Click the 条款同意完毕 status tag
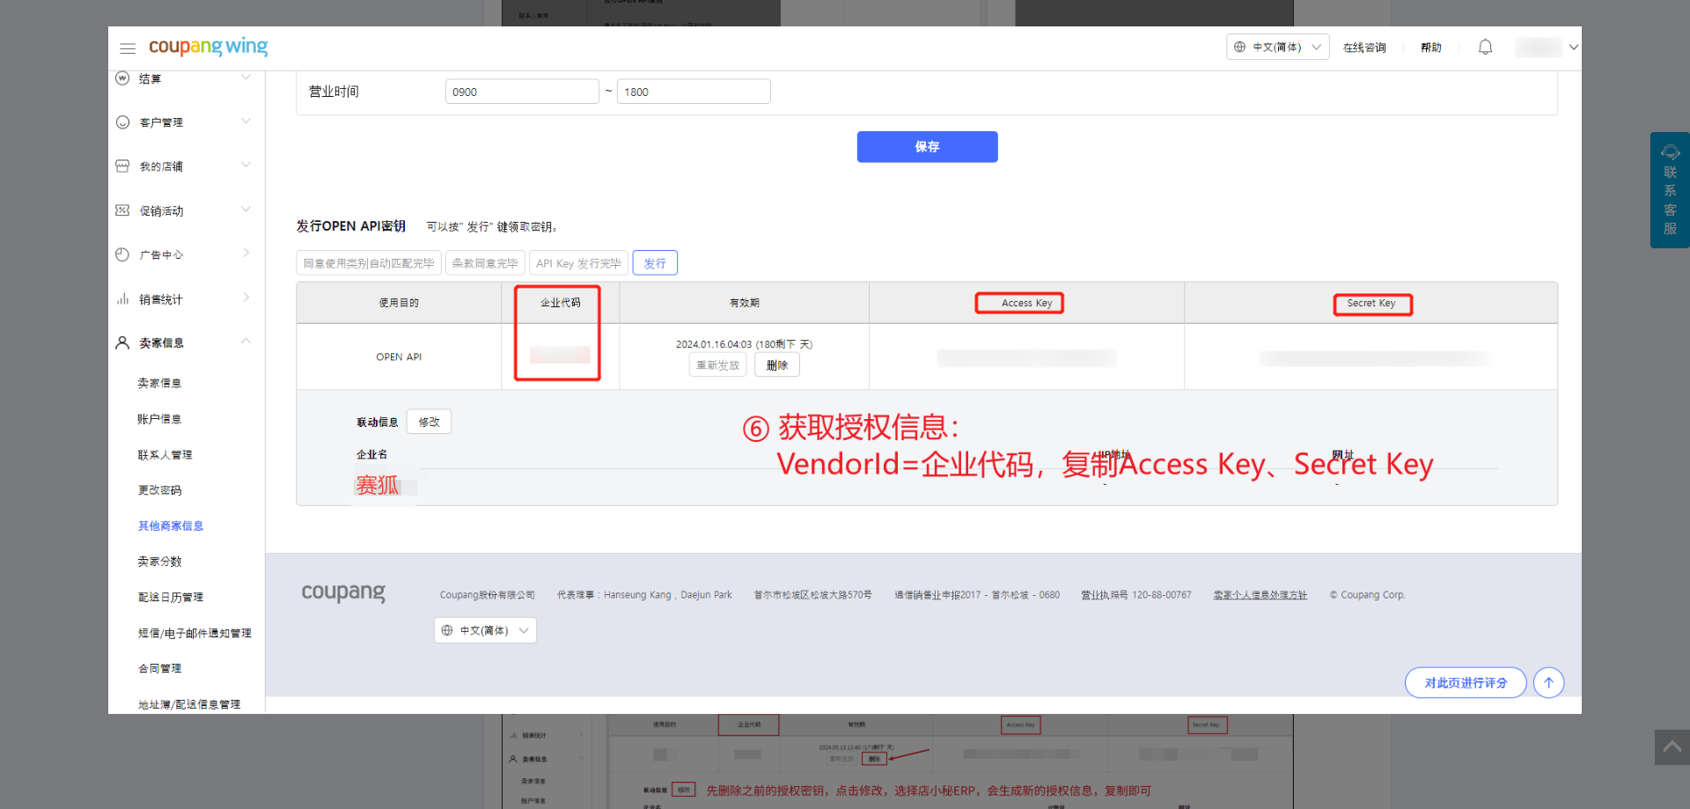 (x=485, y=263)
